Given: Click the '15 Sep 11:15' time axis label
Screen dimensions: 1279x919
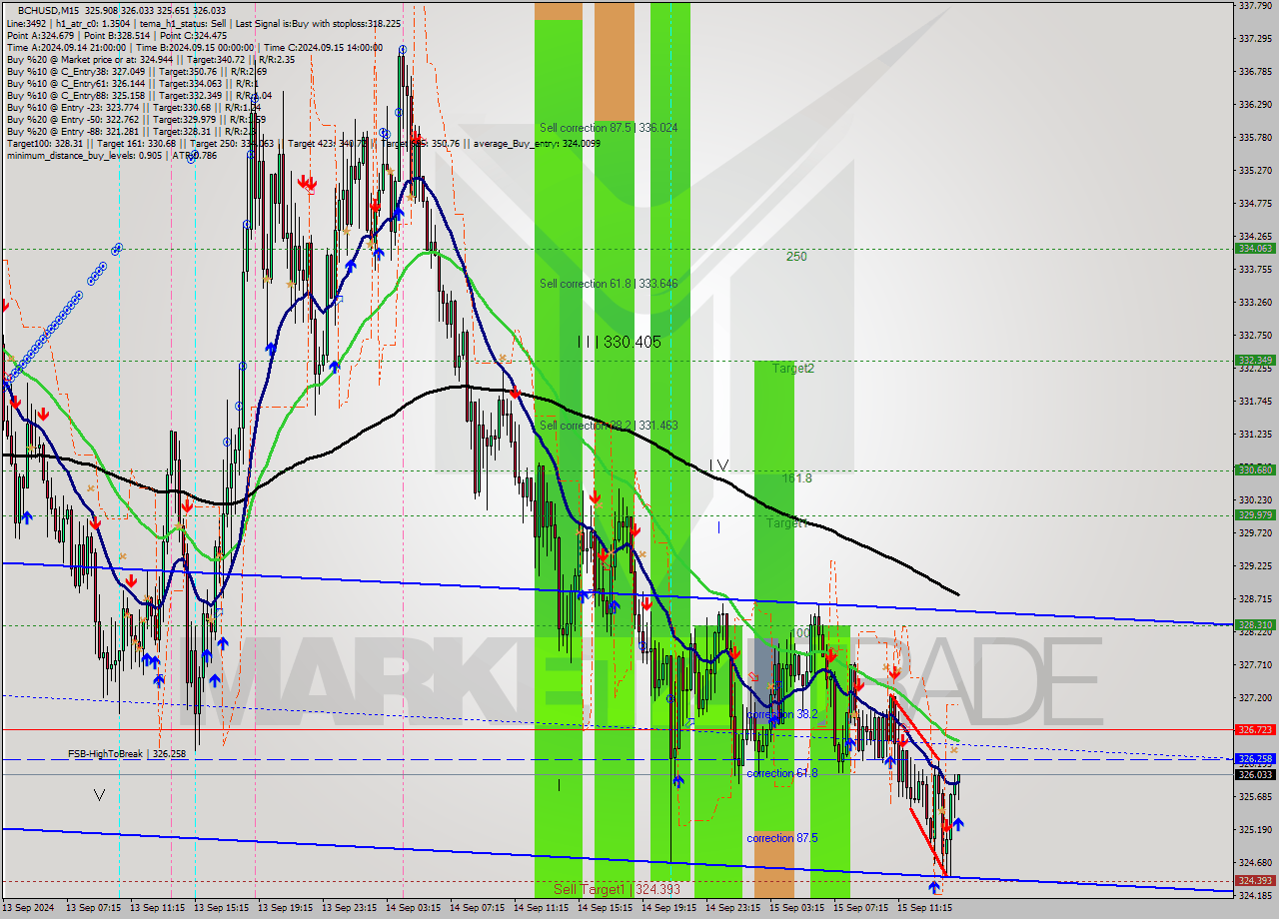Looking at the screenshot, I should point(924,909).
